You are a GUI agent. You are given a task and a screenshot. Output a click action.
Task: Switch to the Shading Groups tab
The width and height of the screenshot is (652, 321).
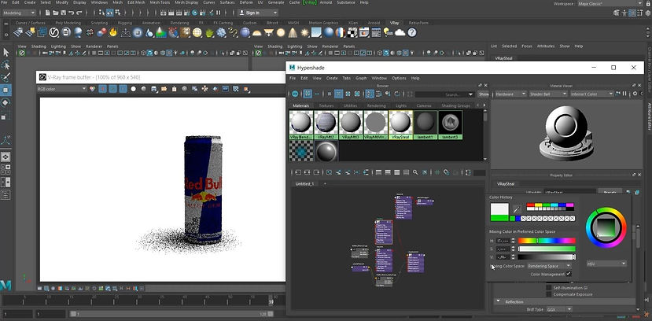point(455,105)
